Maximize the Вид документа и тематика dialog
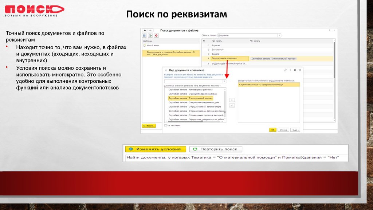This screenshot has width=373, height=210. [295, 70]
